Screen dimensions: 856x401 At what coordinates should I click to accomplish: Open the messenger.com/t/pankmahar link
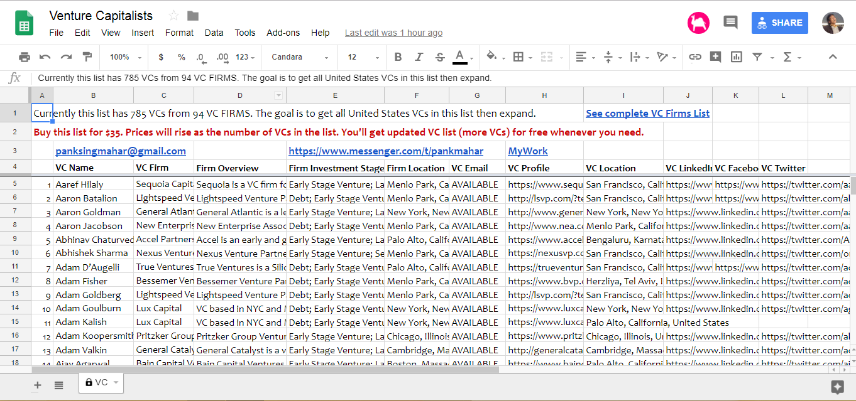[386, 151]
